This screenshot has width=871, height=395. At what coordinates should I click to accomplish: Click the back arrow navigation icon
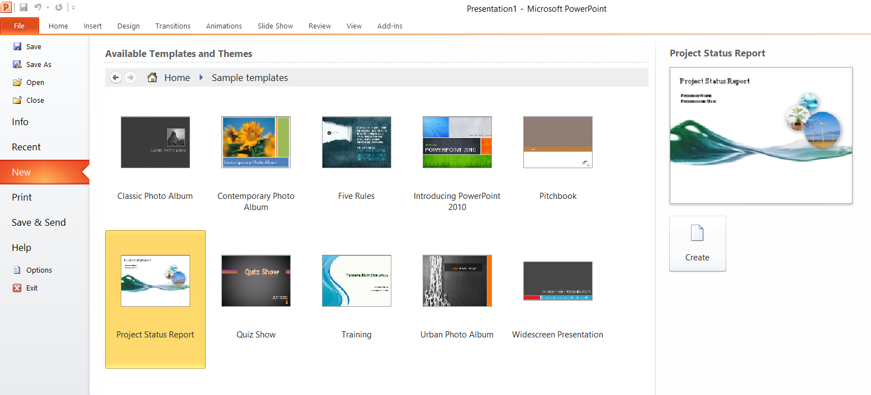[x=116, y=78]
